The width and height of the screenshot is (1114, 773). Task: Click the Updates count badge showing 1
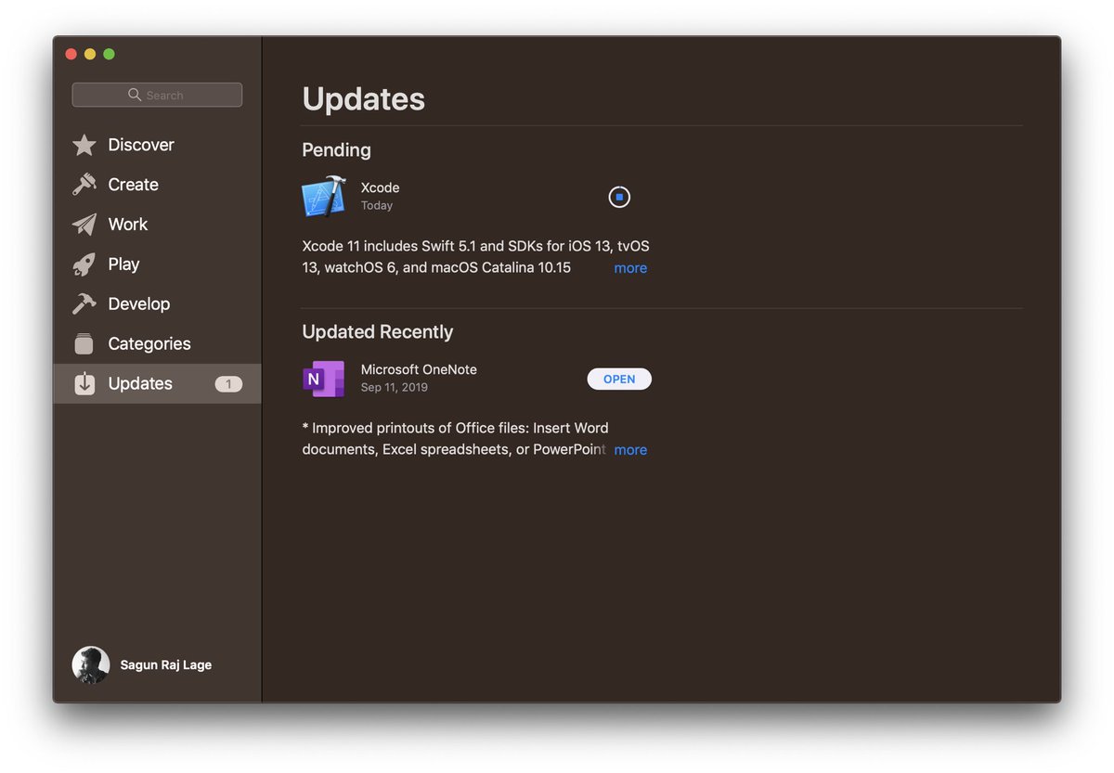[x=228, y=384]
